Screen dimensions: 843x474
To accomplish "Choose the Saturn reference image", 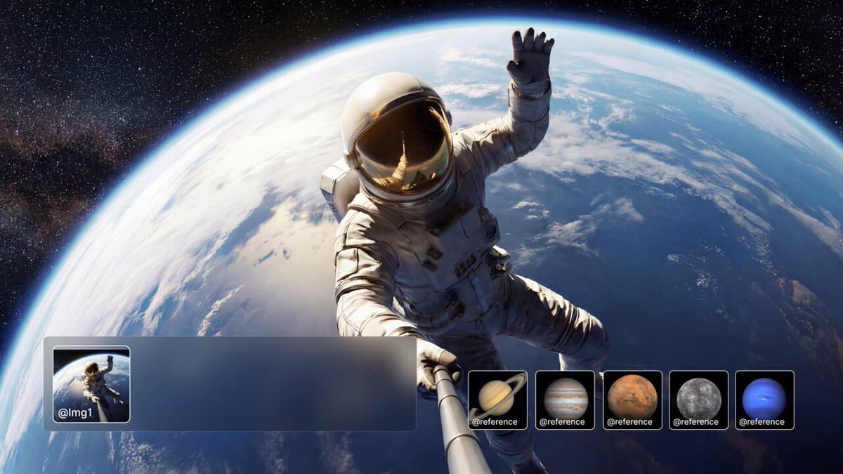I will 497,395.
